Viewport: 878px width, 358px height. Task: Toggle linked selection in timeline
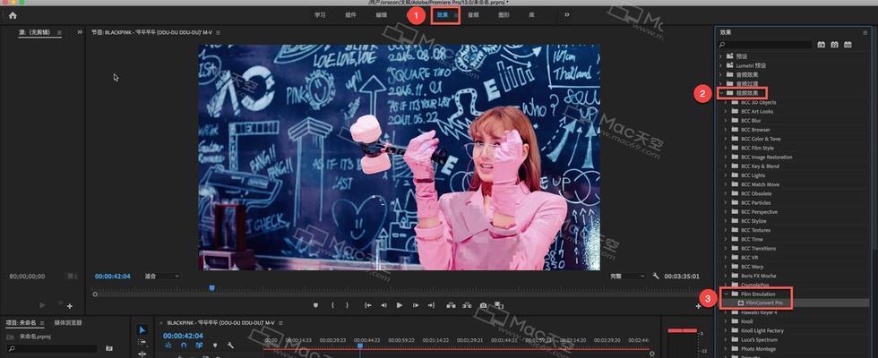click(x=199, y=345)
